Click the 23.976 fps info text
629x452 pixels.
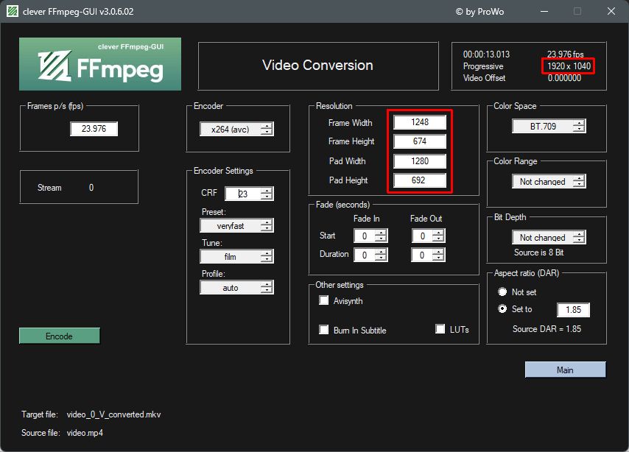(565, 54)
